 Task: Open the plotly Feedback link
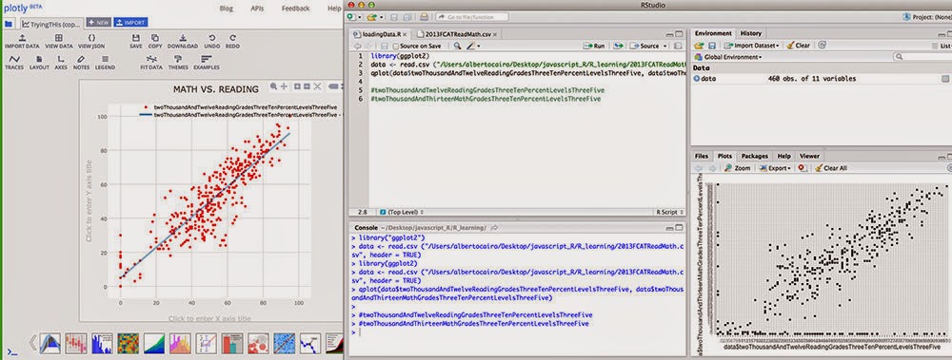(x=295, y=9)
